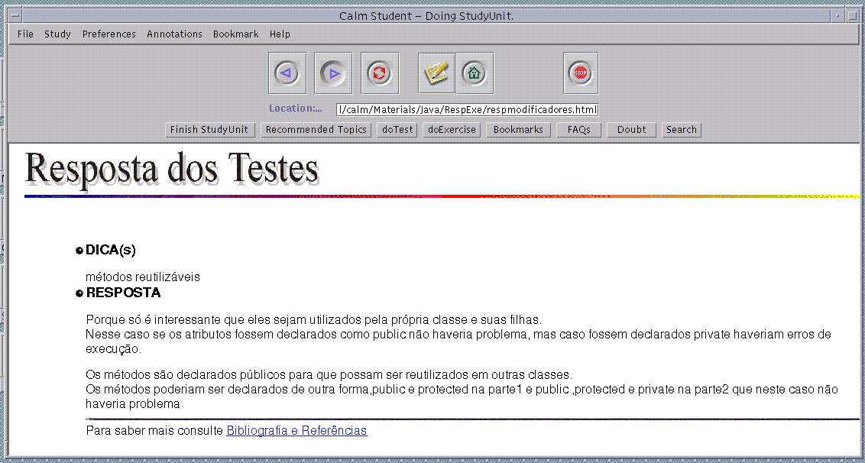Click the Finish StudyUnit button
Image resolution: width=865 pixels, height=463 pixels.
pos(210,130)
